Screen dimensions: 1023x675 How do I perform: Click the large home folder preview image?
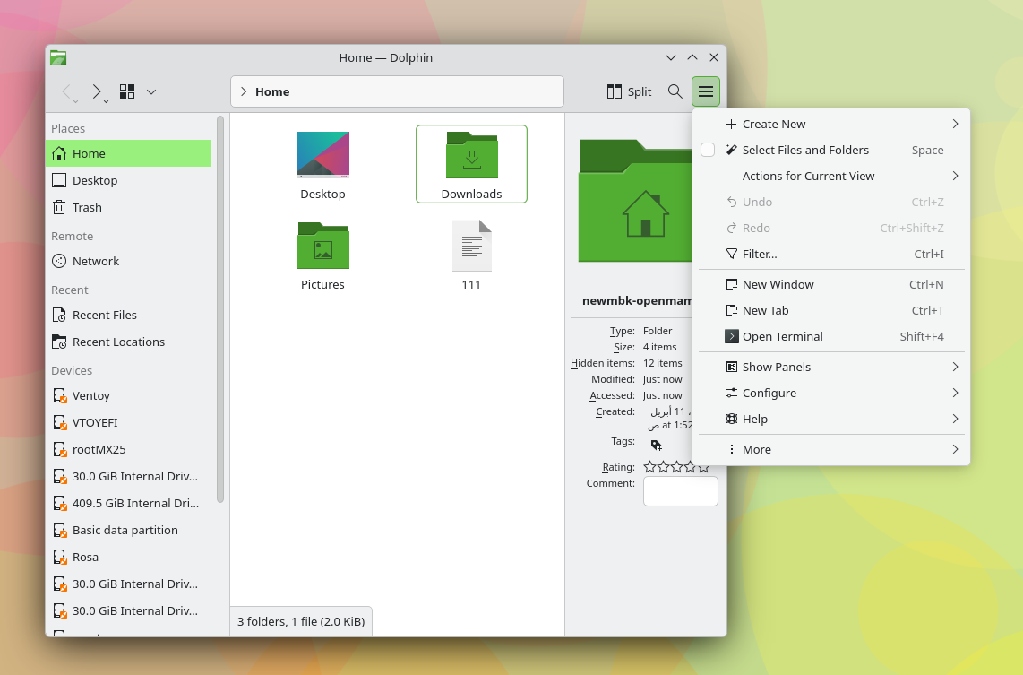(635, 201)
